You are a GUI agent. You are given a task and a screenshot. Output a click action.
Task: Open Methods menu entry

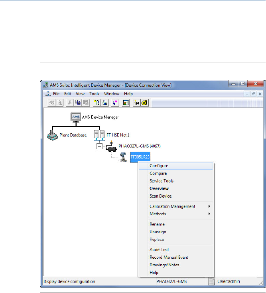pos(175,214)
